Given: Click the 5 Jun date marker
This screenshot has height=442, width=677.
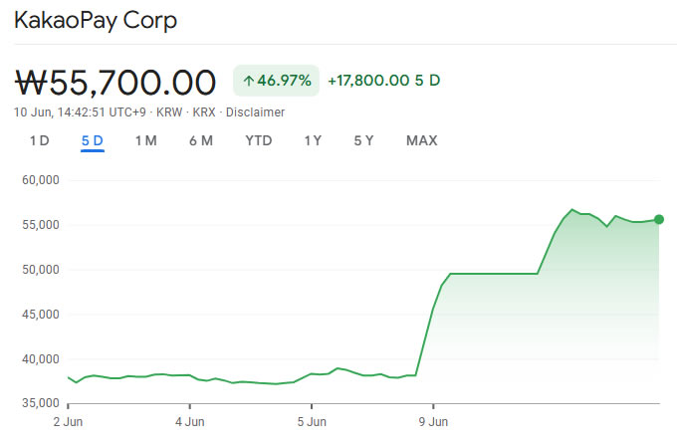Looking at the screenshot, I should [312, 422].
